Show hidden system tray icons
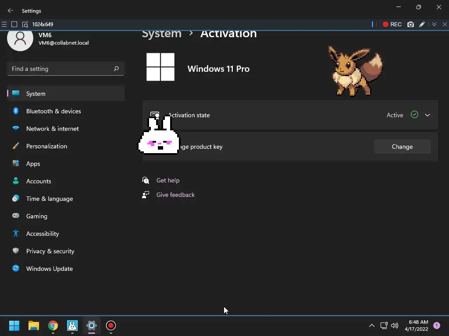449x336 pixels. (x=372, y=325)
